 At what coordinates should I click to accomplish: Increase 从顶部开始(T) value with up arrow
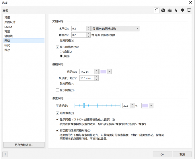click(96, 77)
